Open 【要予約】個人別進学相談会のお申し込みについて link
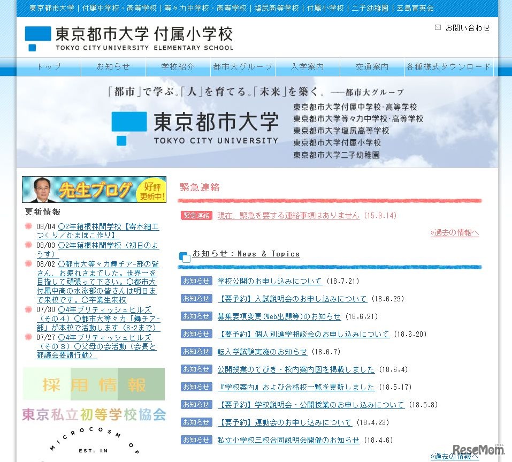 coord(304,334)
